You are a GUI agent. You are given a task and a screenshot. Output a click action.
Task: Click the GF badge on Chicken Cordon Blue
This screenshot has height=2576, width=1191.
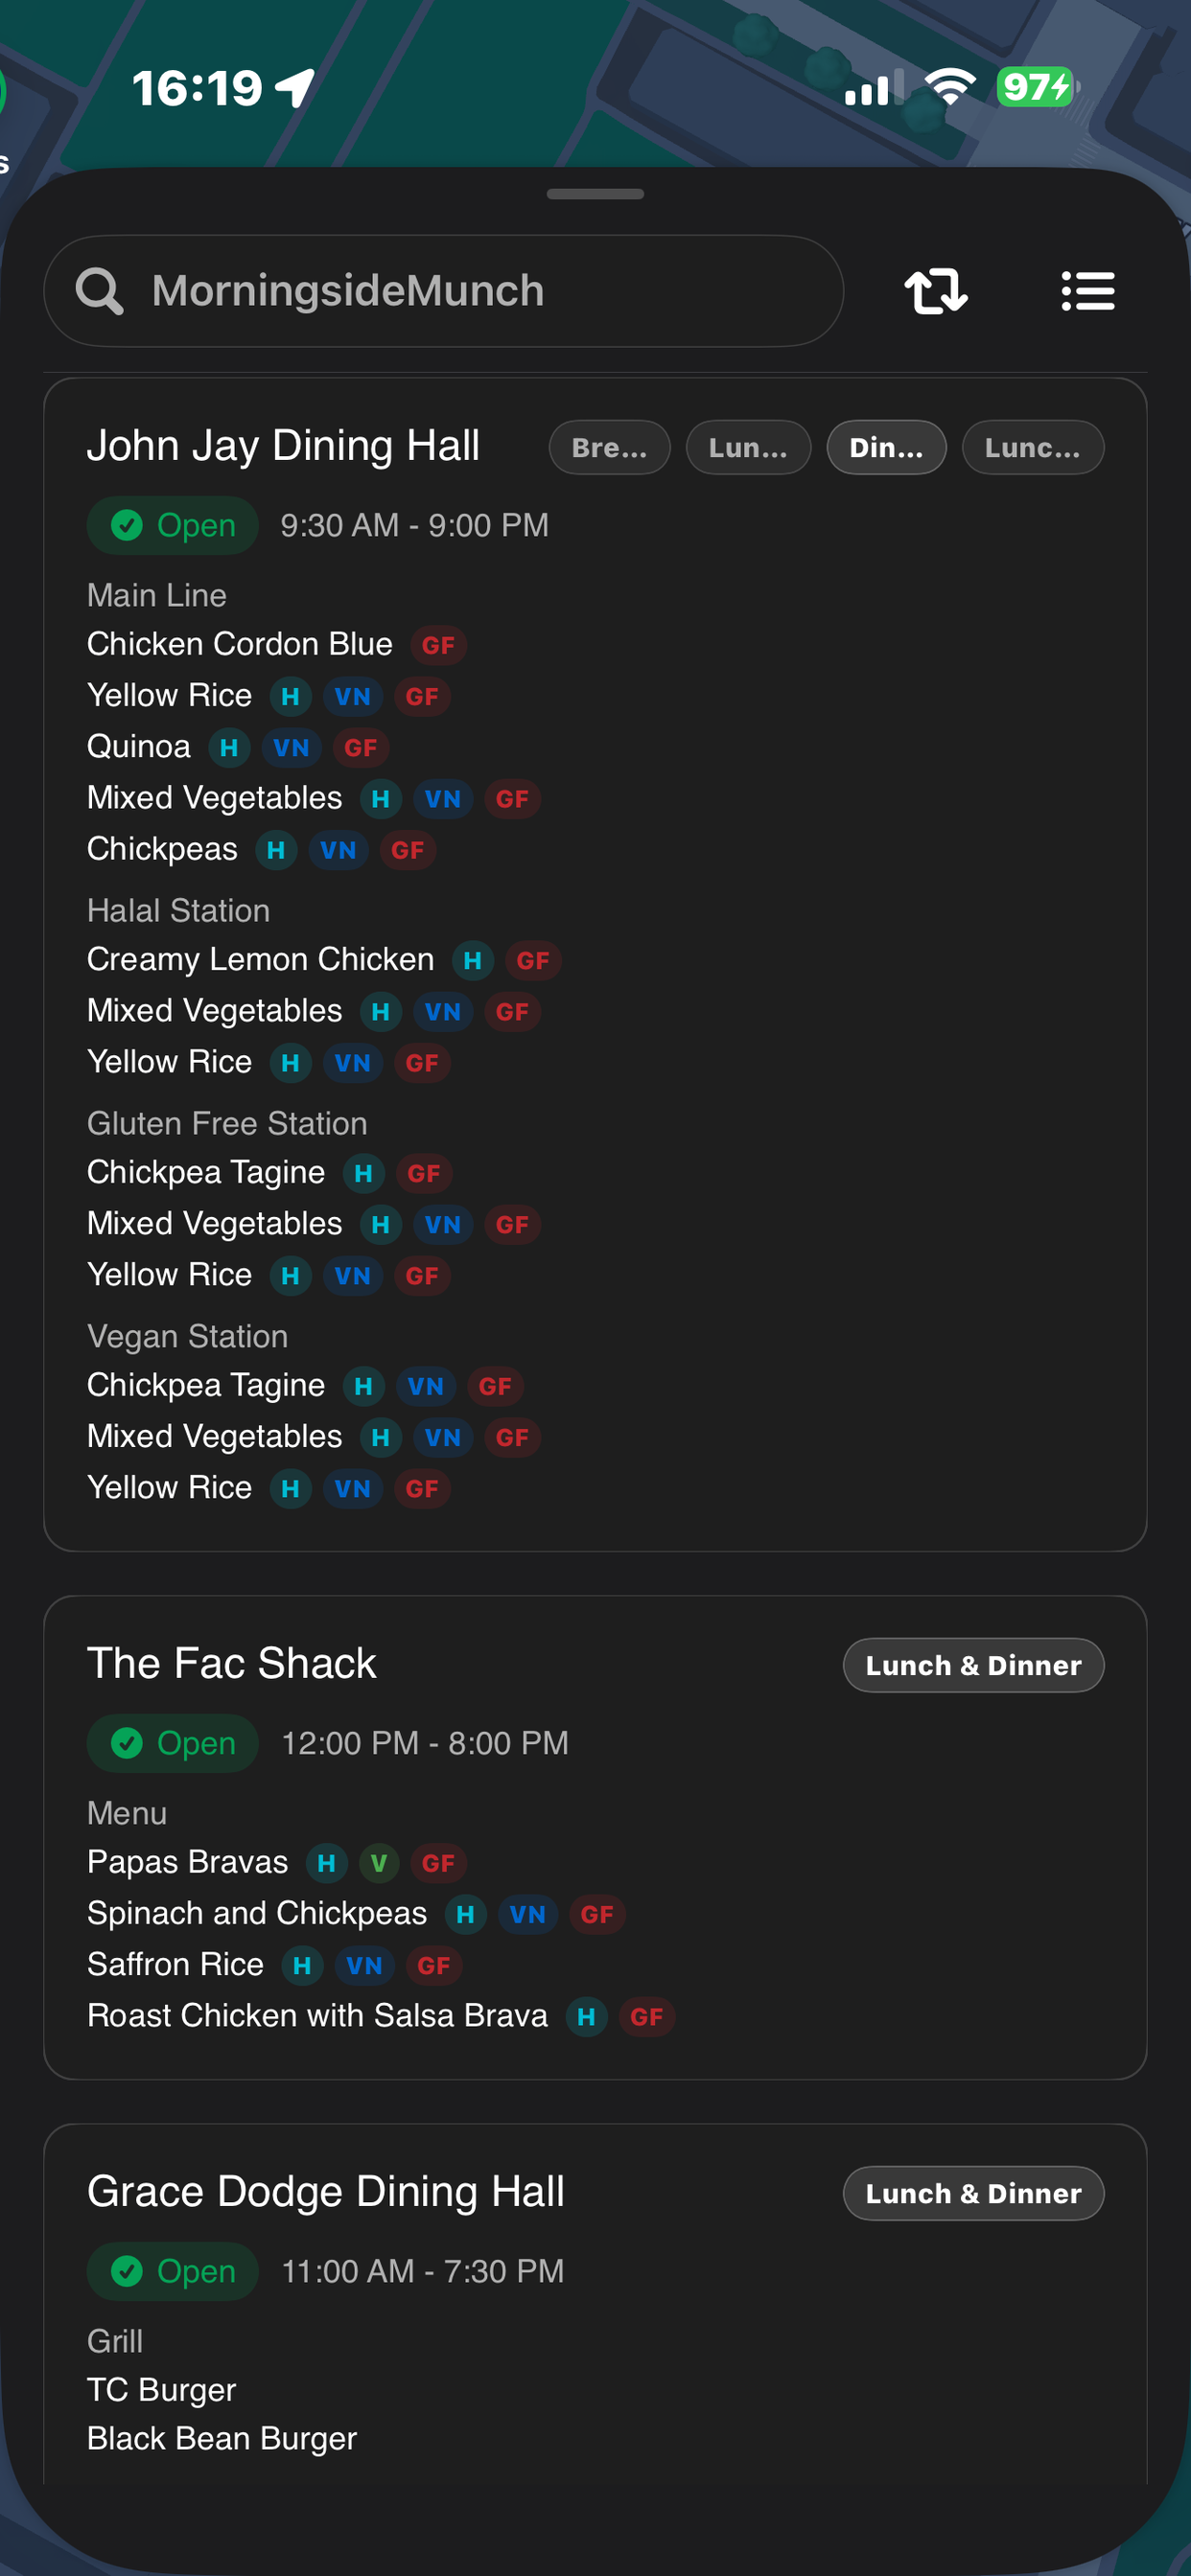437,645
